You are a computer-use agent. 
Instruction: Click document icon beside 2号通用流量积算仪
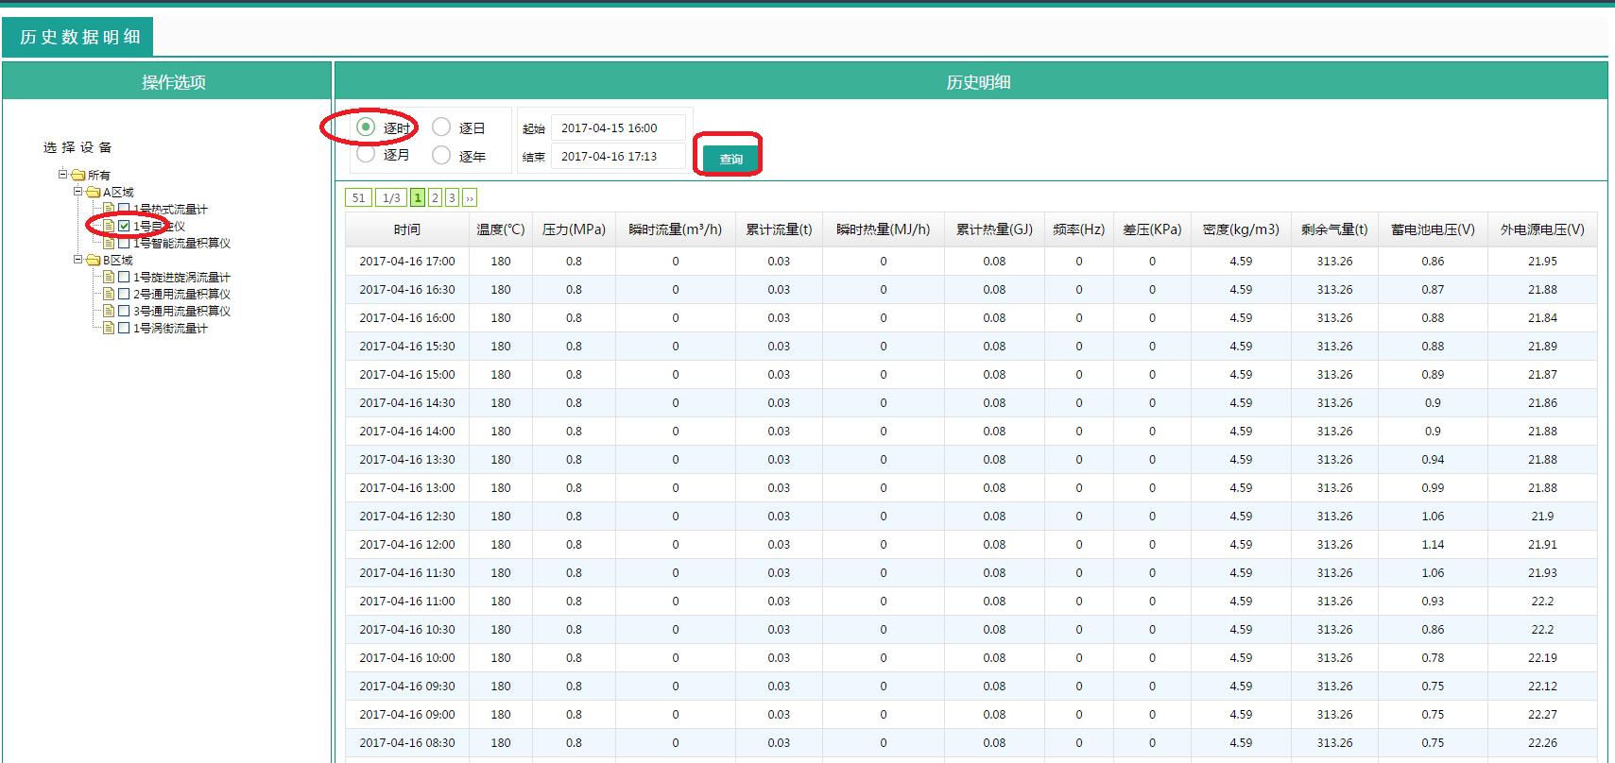tap(109, 294)
